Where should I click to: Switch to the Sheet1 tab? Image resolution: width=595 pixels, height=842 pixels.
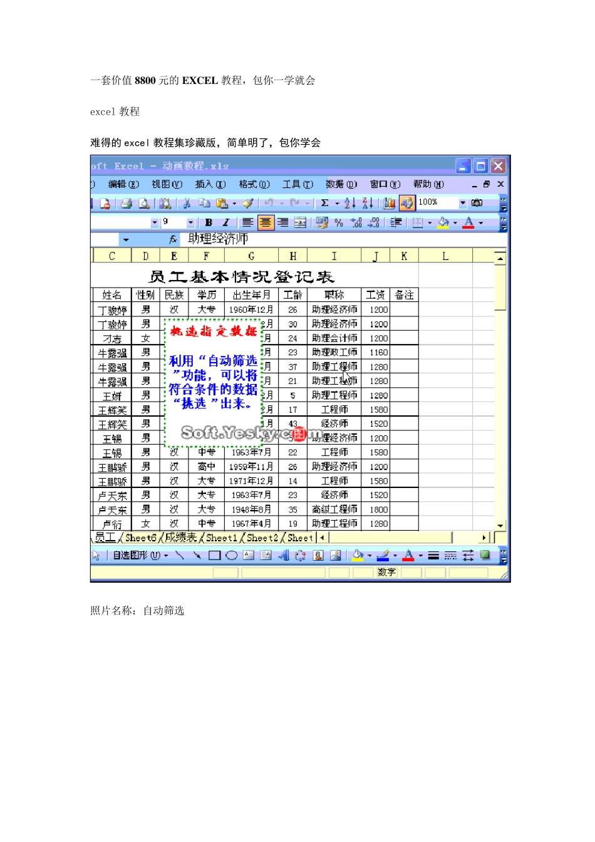pos(222,538)
